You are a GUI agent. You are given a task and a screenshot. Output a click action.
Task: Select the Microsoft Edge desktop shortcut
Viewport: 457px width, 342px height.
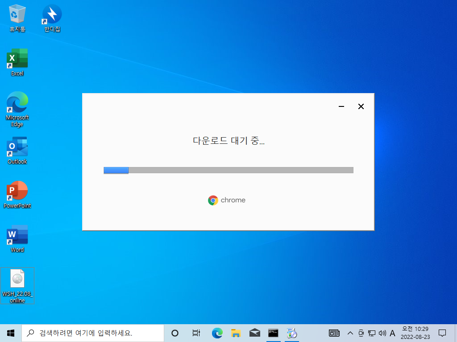17,110
